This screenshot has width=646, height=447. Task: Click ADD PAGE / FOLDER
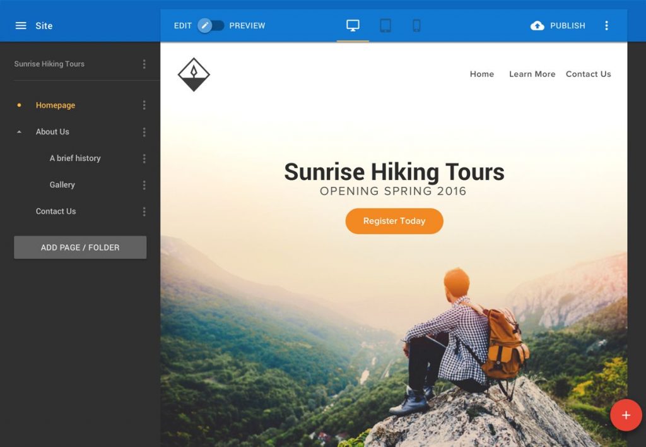tap(79, 247)
